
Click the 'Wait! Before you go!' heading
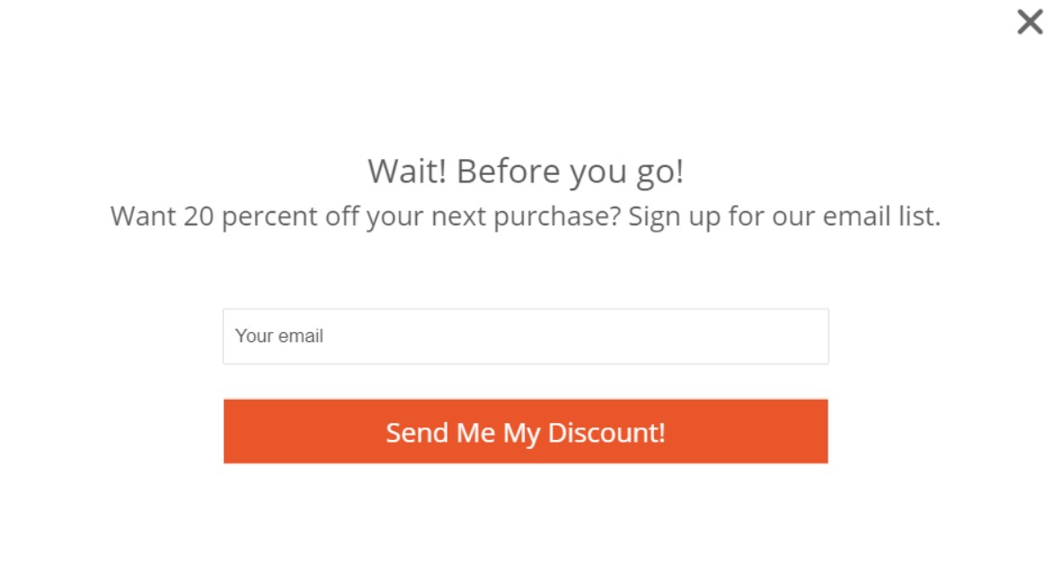[526, 172]
